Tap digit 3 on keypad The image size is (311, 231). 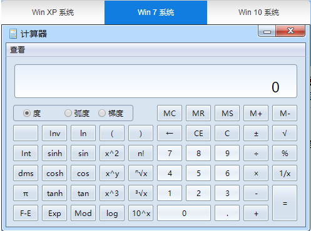click(x=227, y=193)
